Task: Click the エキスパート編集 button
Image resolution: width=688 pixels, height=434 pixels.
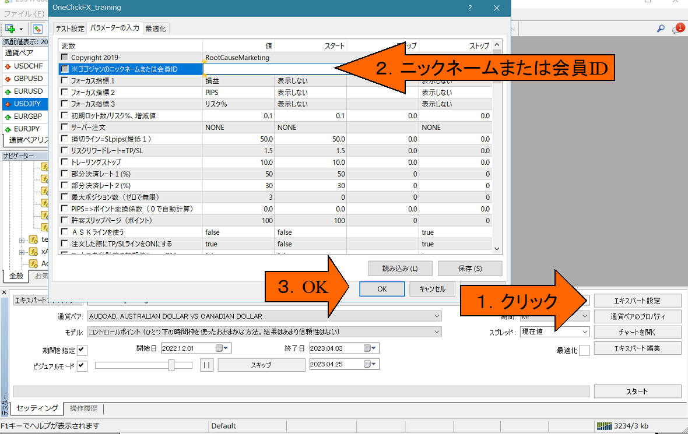Action: point(637,348)
